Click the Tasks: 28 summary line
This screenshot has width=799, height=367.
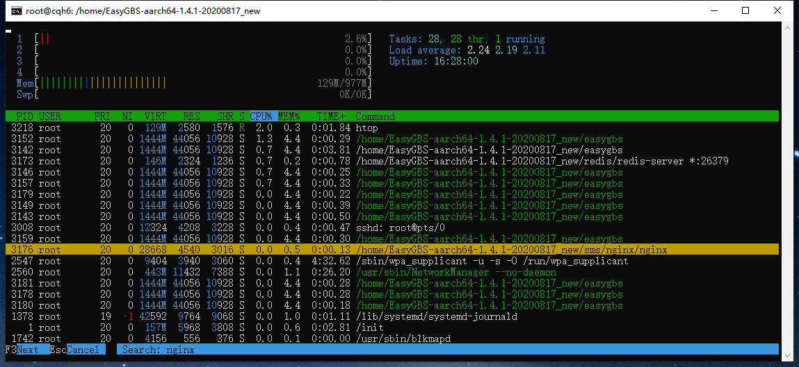tap(467, 39)
